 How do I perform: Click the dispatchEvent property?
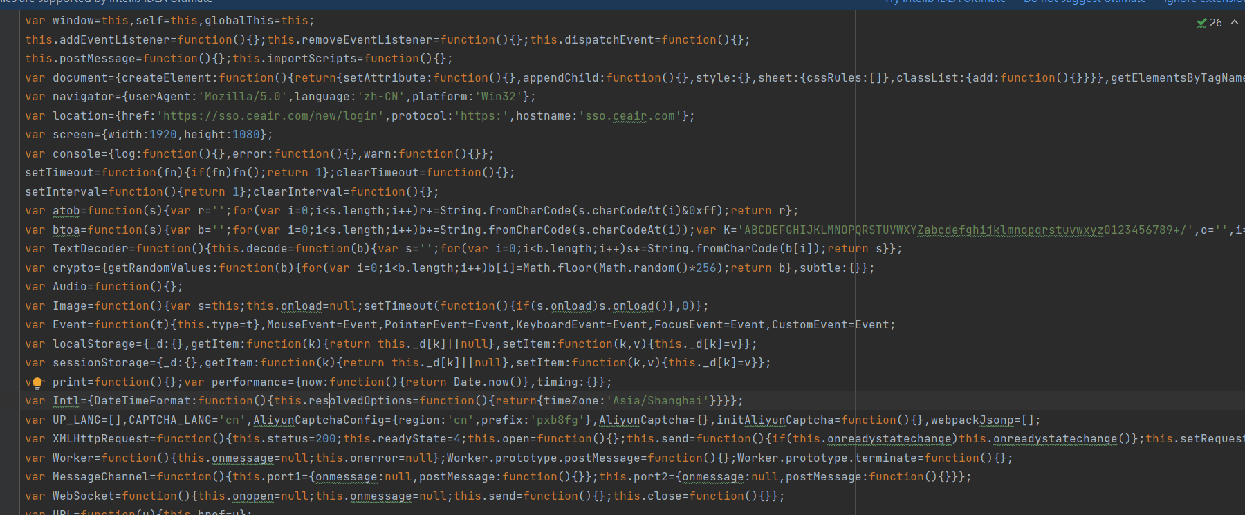(x=609, y=40)
